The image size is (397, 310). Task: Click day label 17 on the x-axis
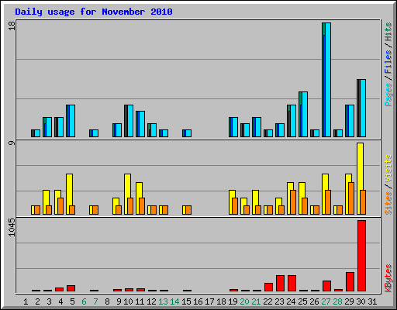209,301
